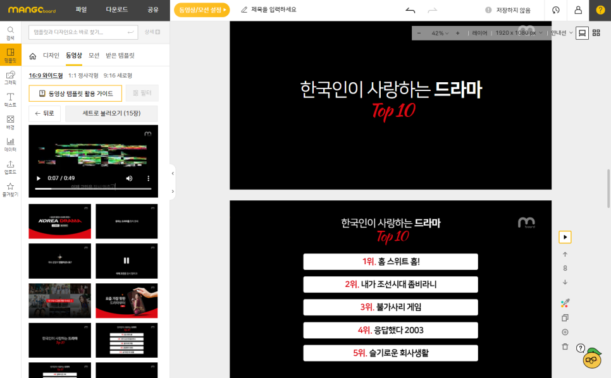Click the 상세 detailed search button

pyautogui.click(x=152, y=32)
